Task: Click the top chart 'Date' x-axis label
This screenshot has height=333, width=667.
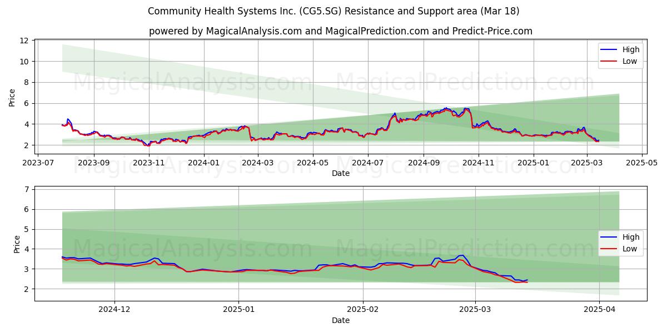Action: pyautogui.click(x=341, y=173)
